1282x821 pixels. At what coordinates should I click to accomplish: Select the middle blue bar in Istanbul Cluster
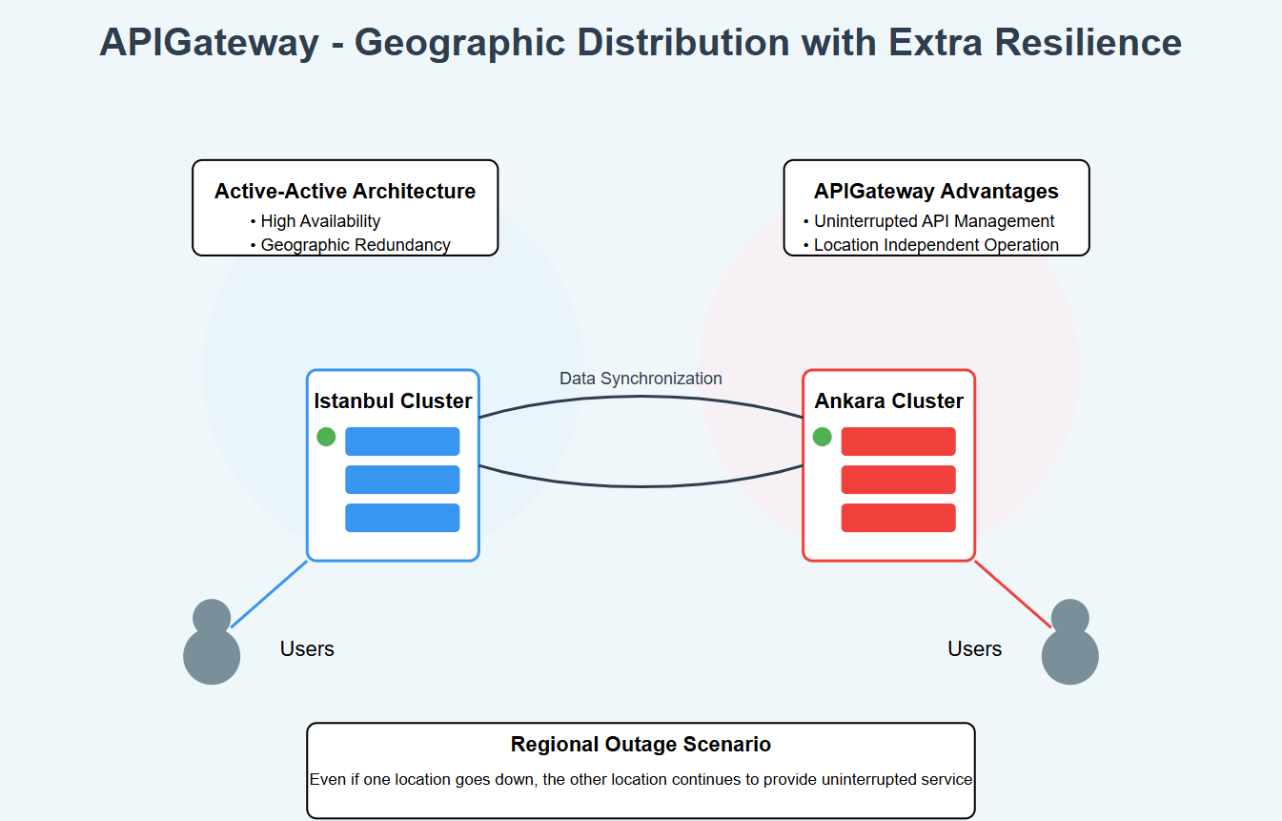[402, 480]
